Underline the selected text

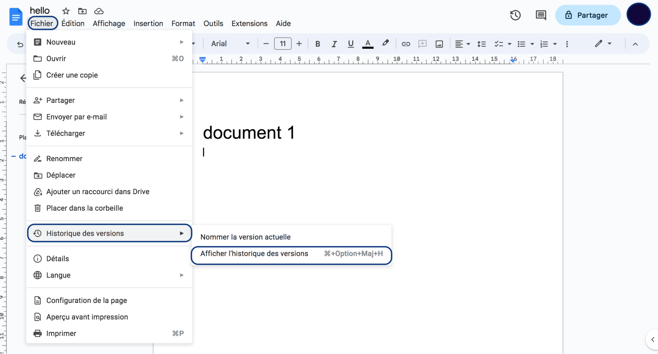(350, 43)
